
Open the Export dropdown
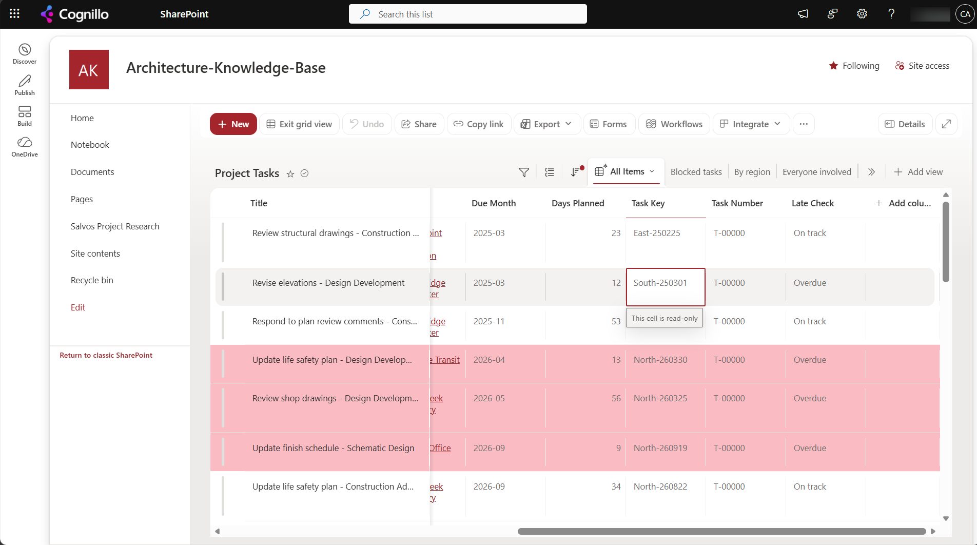[546, 124]
